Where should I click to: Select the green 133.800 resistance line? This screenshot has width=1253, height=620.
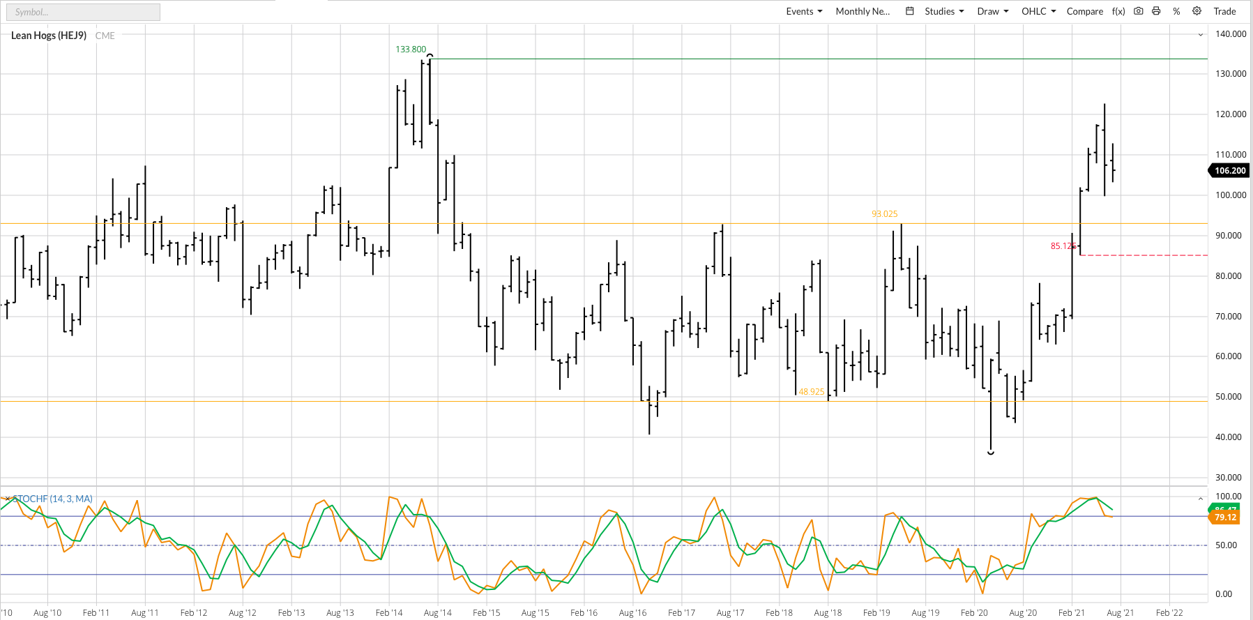click(767, 59)
